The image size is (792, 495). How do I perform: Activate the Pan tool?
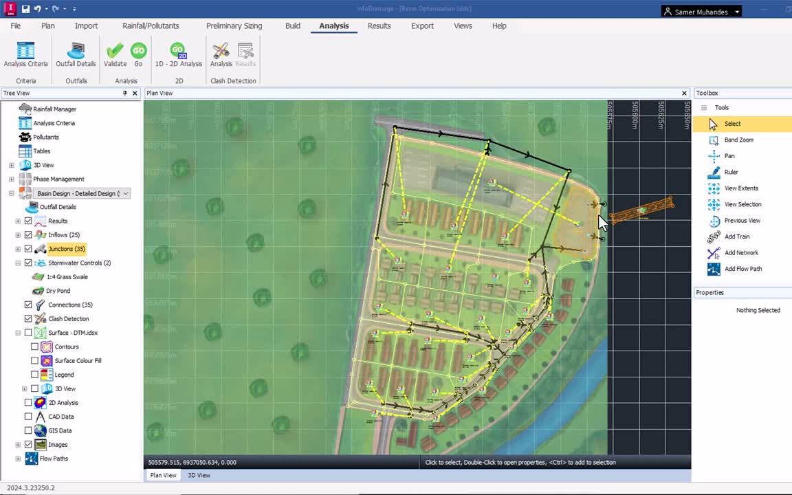pos(729,156)
